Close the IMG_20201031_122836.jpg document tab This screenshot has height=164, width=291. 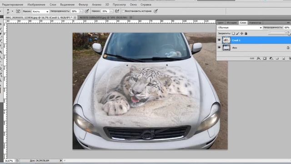(x=75, y=17)
